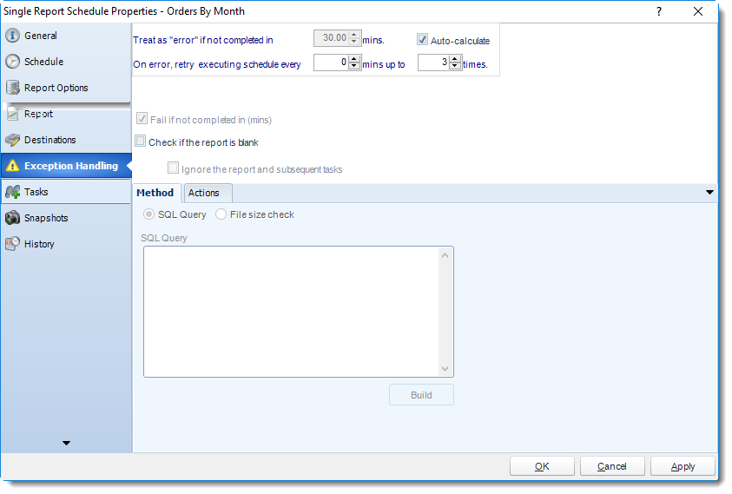This screenshot has height=494, width=732.
Task: Click the Report chart icon
Action: click(12, 114)
